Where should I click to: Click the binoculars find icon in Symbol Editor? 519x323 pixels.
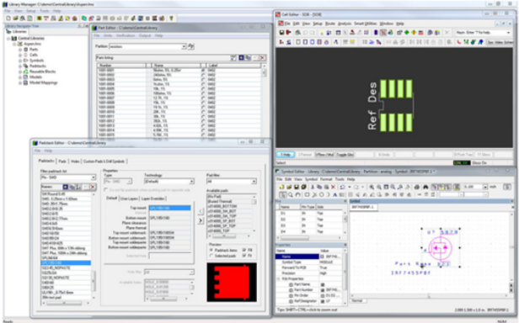pyautogui.click(x=425, y=187)
